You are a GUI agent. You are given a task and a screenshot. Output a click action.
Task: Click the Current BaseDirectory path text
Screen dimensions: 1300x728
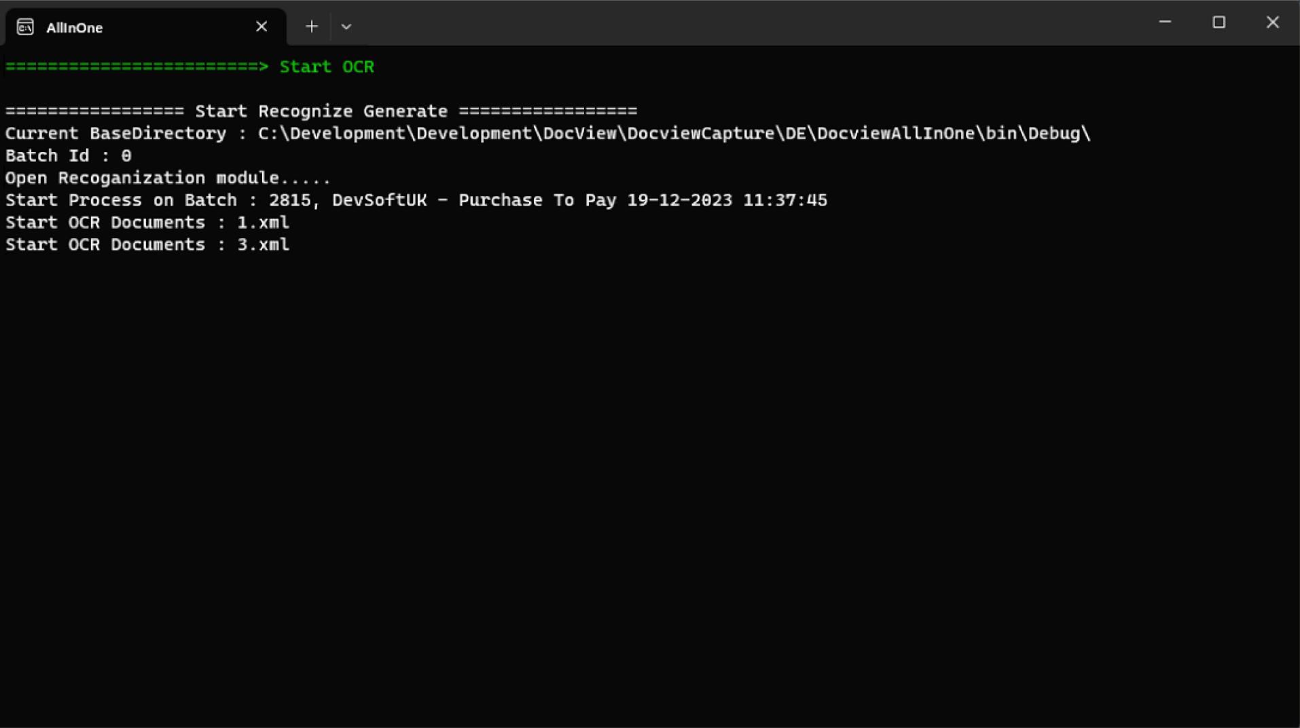pos(674,134)
